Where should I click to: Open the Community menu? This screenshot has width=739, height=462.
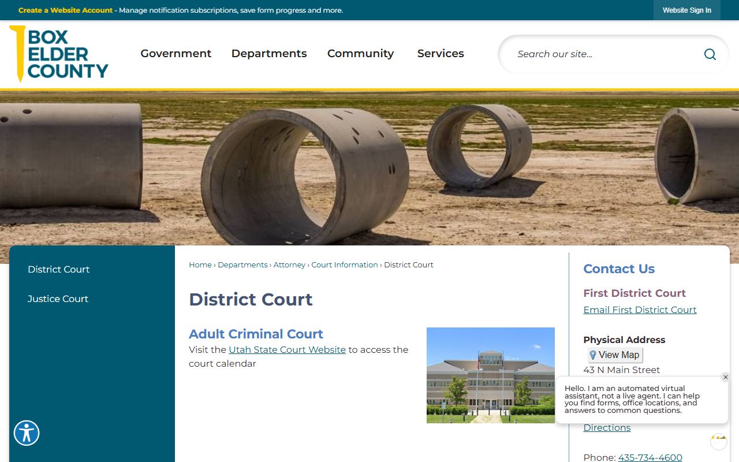(x=361, y=54)
